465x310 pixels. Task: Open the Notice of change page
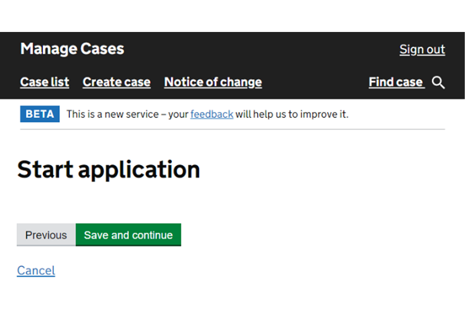pos(213,82)
